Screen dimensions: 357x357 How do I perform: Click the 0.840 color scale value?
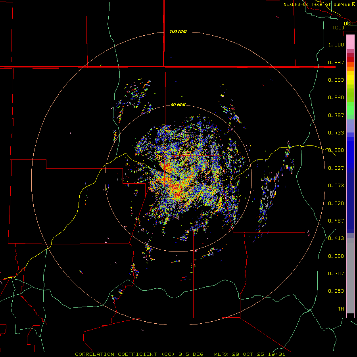coord(336,98)
